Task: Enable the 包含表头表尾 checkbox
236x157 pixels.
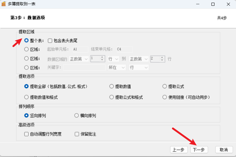Action: click(x=50, y=41)
